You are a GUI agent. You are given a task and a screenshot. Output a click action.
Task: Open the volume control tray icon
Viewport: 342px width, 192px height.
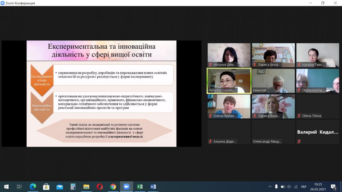point(289,187)
